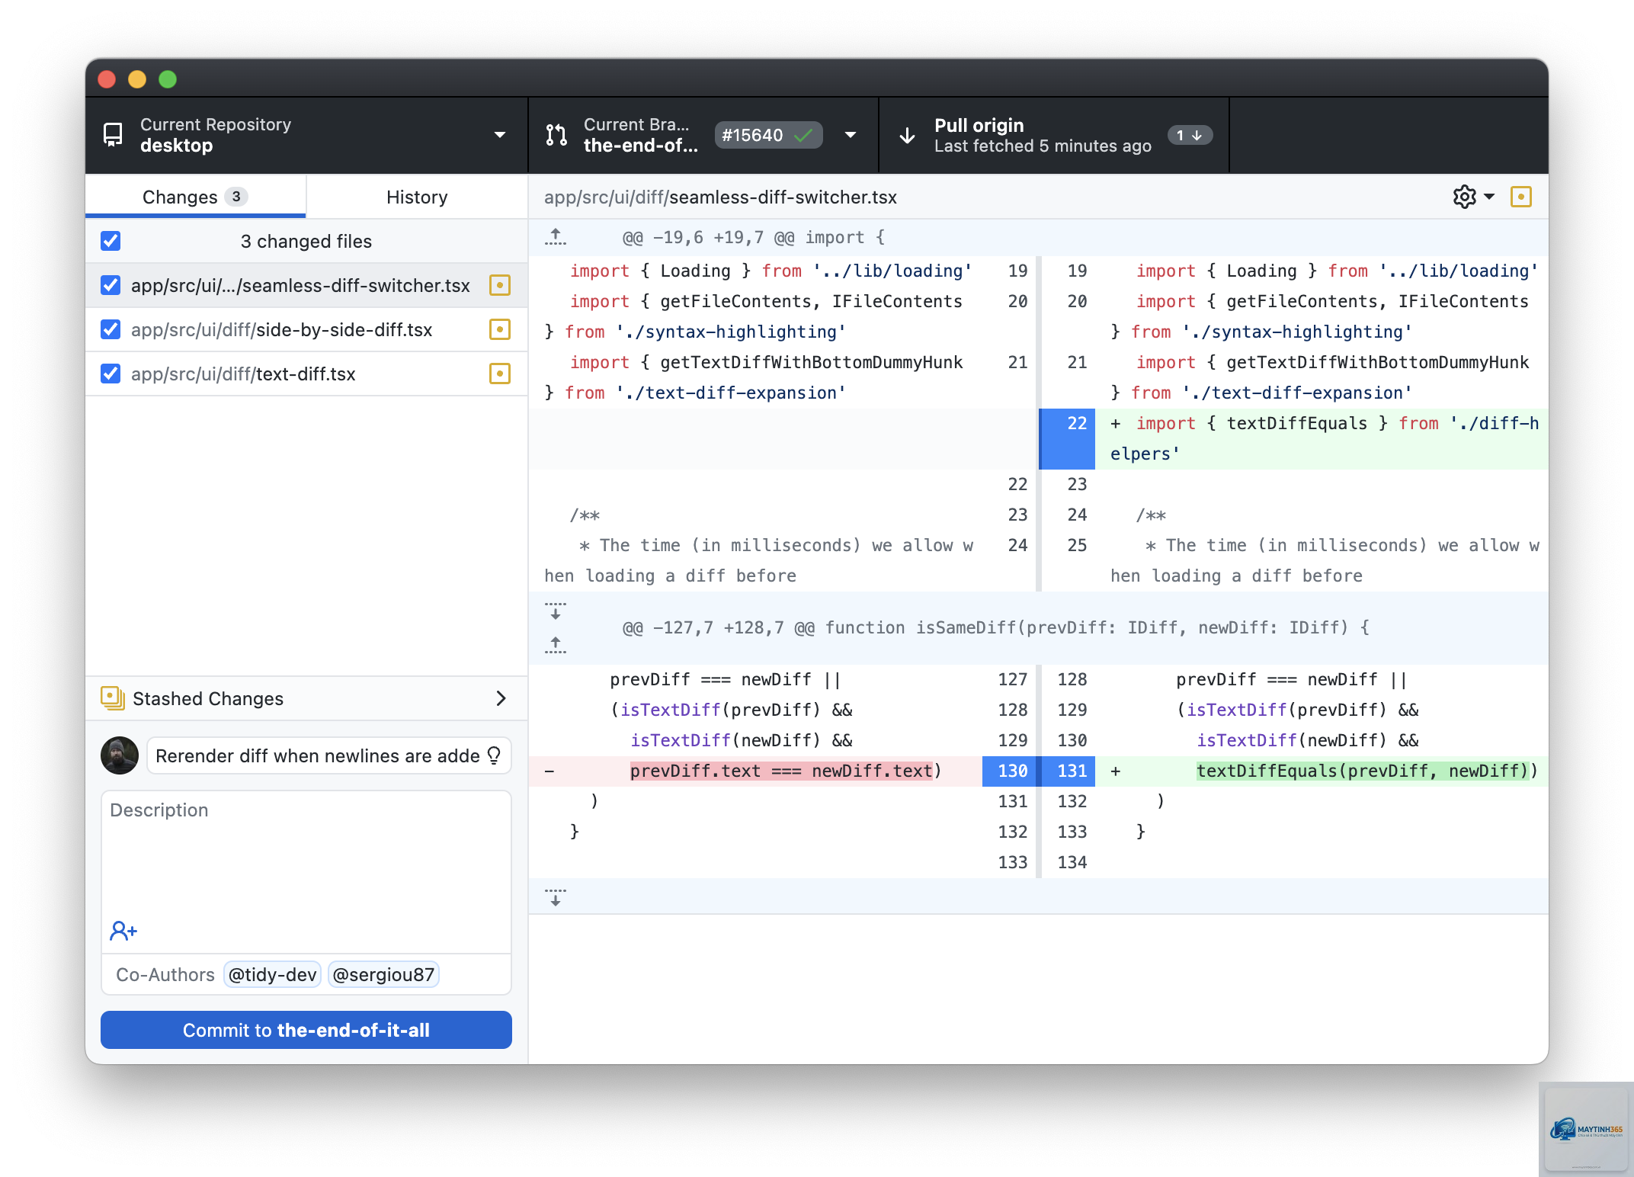Expand the Stashed Changes section
This screenshot has height=1177, width=1634.
coord(306,698)
